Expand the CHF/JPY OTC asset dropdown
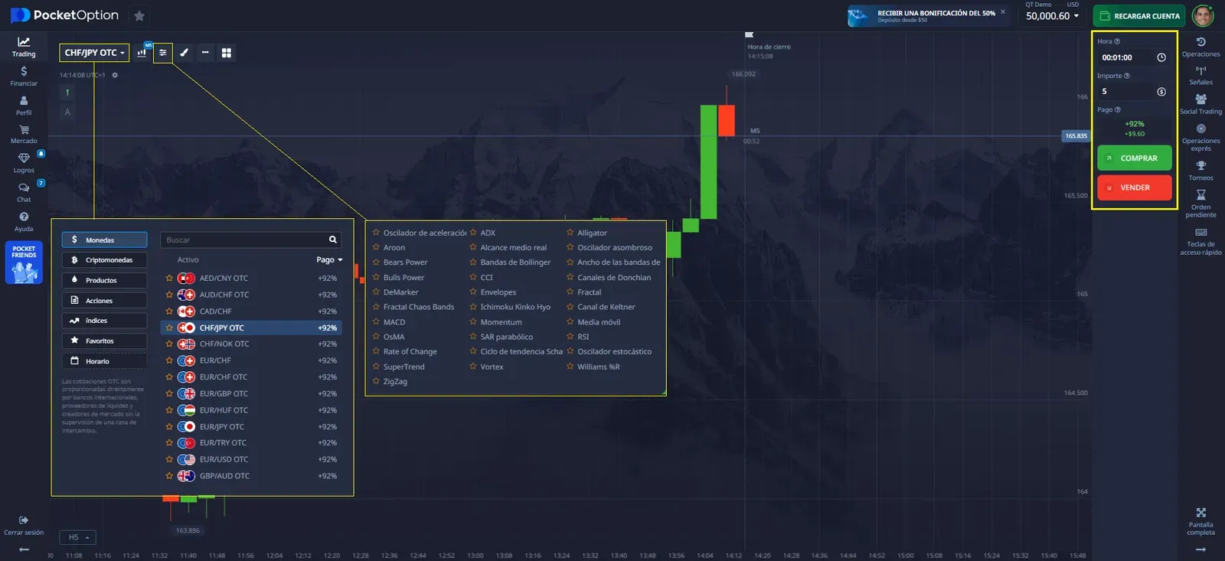 pyautogui.click(x=94, y=53)
